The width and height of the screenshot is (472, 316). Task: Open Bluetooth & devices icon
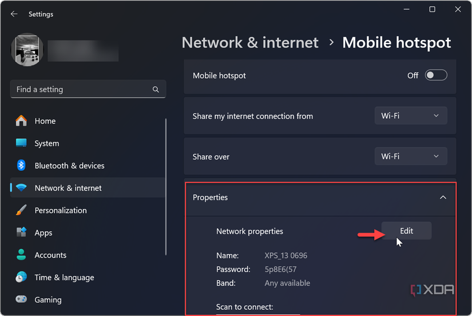tap(21, 166)
